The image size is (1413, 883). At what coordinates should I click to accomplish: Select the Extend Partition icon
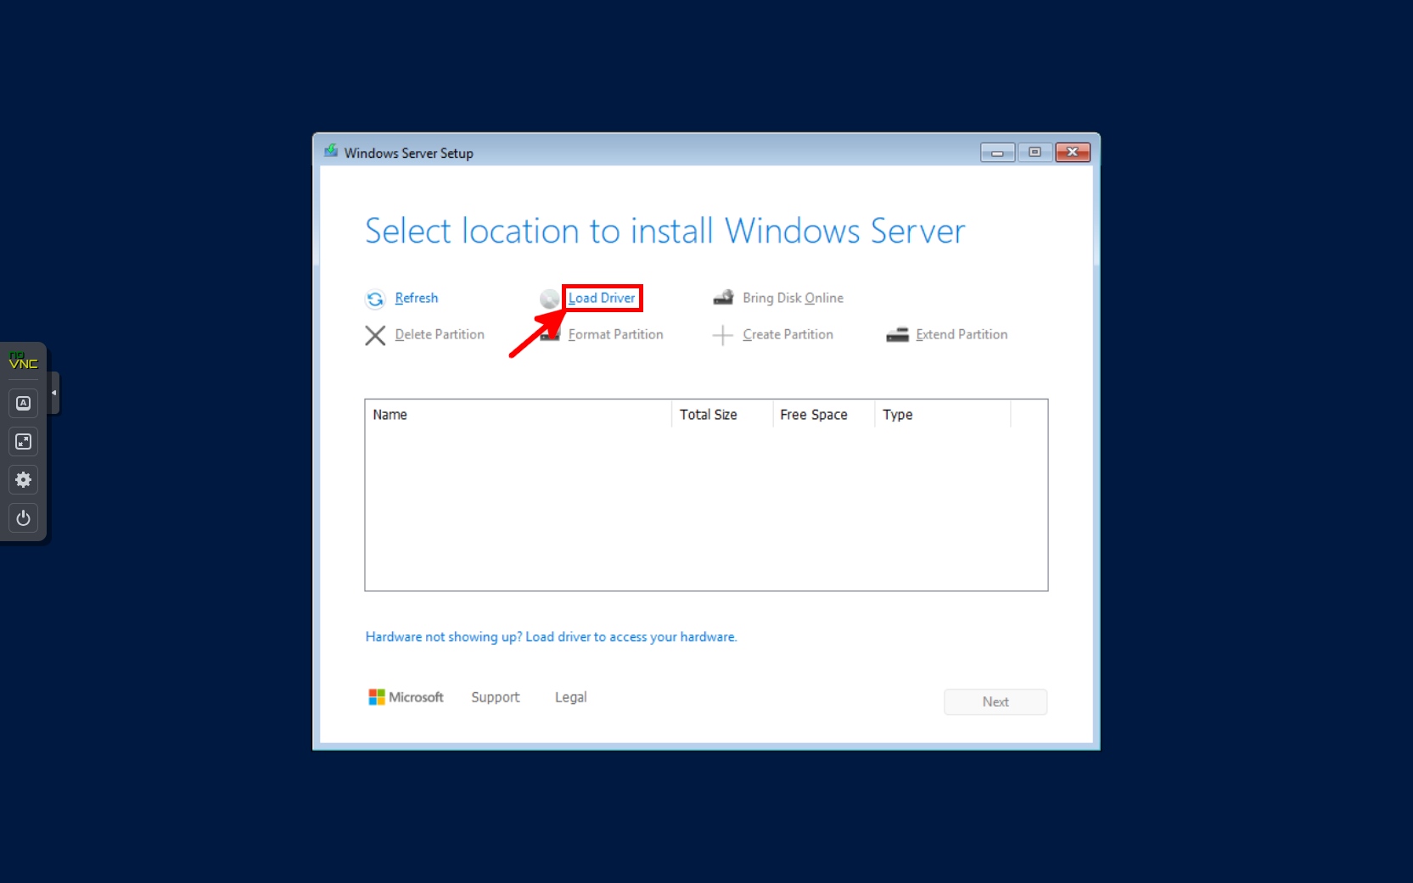tap(897, 335)
